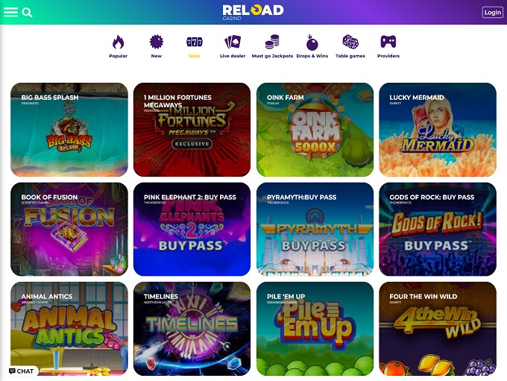Open the hamburger menu
This screenshot has width=507, height=381.
(x=10, y=12)
